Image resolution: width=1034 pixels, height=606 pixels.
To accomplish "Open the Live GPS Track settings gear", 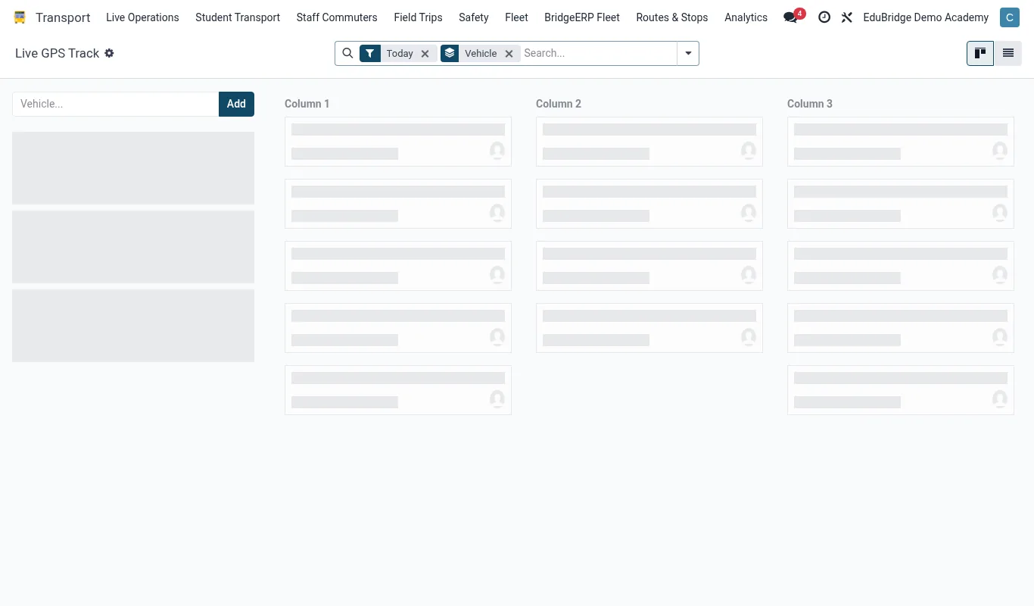I will [x=109, y=53].
